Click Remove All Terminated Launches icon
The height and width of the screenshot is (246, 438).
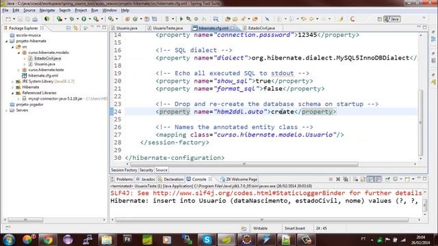coord(346,179)
